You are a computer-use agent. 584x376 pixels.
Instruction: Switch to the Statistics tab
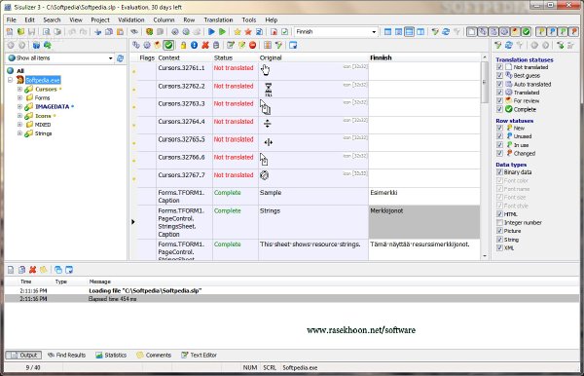[111, 356]
